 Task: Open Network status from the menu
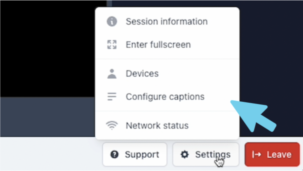click(157, 126)
